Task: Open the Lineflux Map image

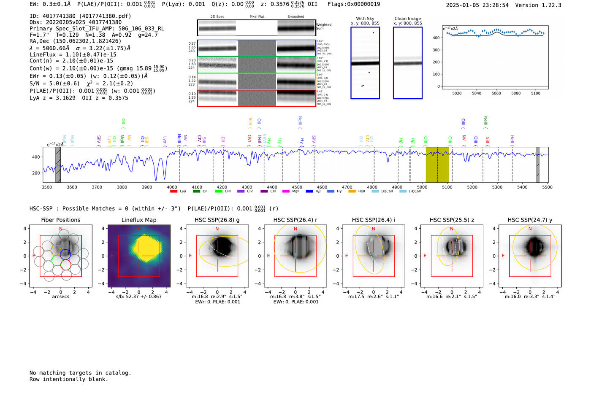Action: [x=139, y=256]
